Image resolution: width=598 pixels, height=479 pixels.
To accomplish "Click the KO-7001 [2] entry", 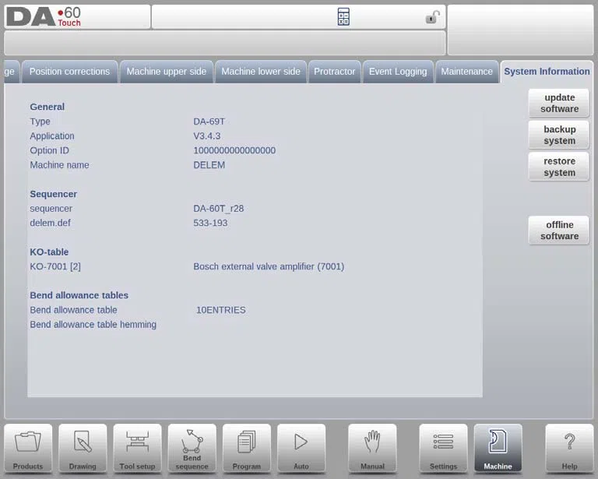I will [55, 266].
